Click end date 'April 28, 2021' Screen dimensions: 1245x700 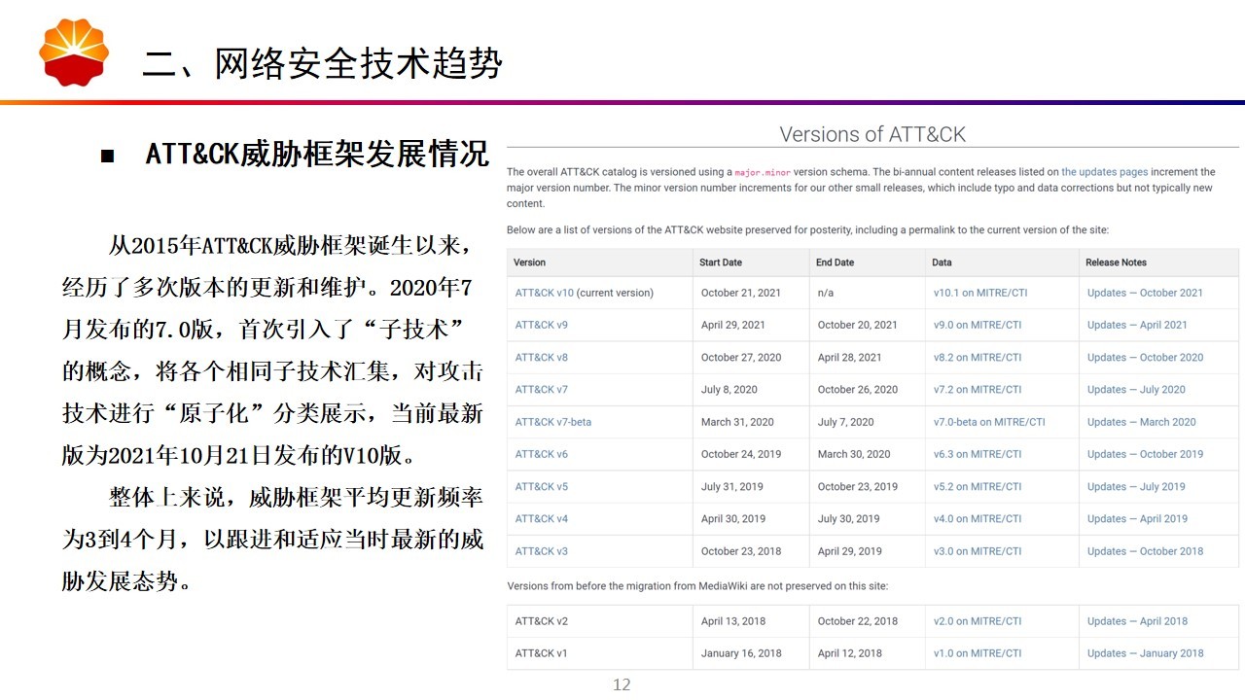point(850,358)
